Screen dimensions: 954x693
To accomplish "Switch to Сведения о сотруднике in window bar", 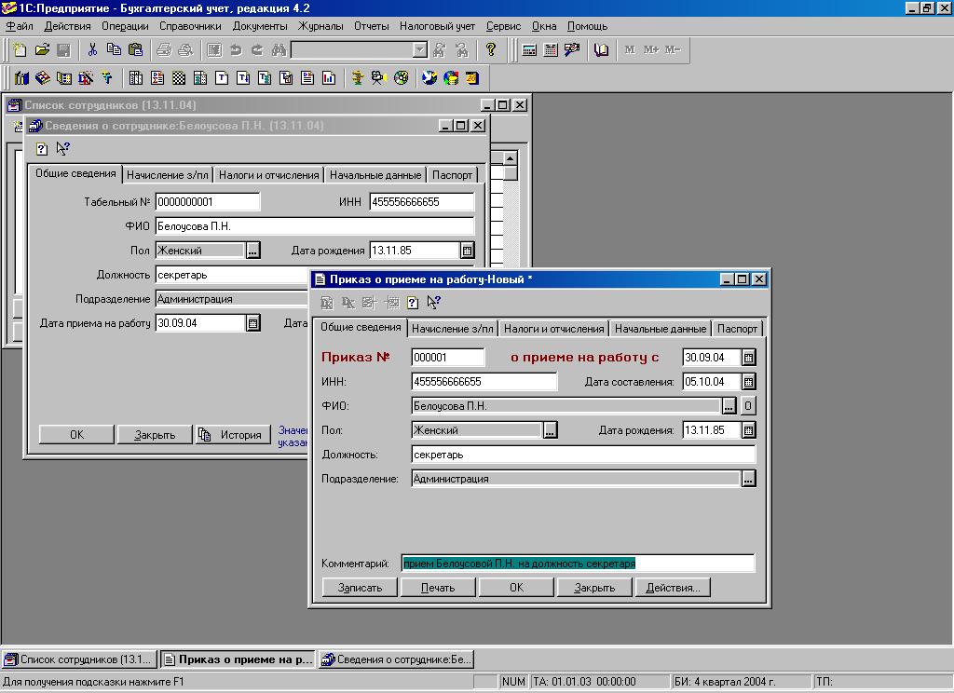I will tap(397, 659).
